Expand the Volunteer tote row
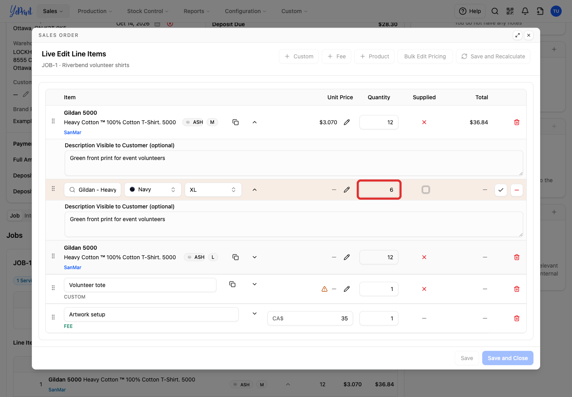 [x=255, y=284]
